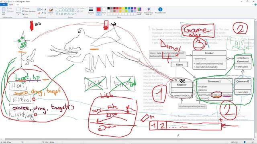Screen dimensions: 257x144
Task: Choose the Six-point star shape
Action: point(65,14)
